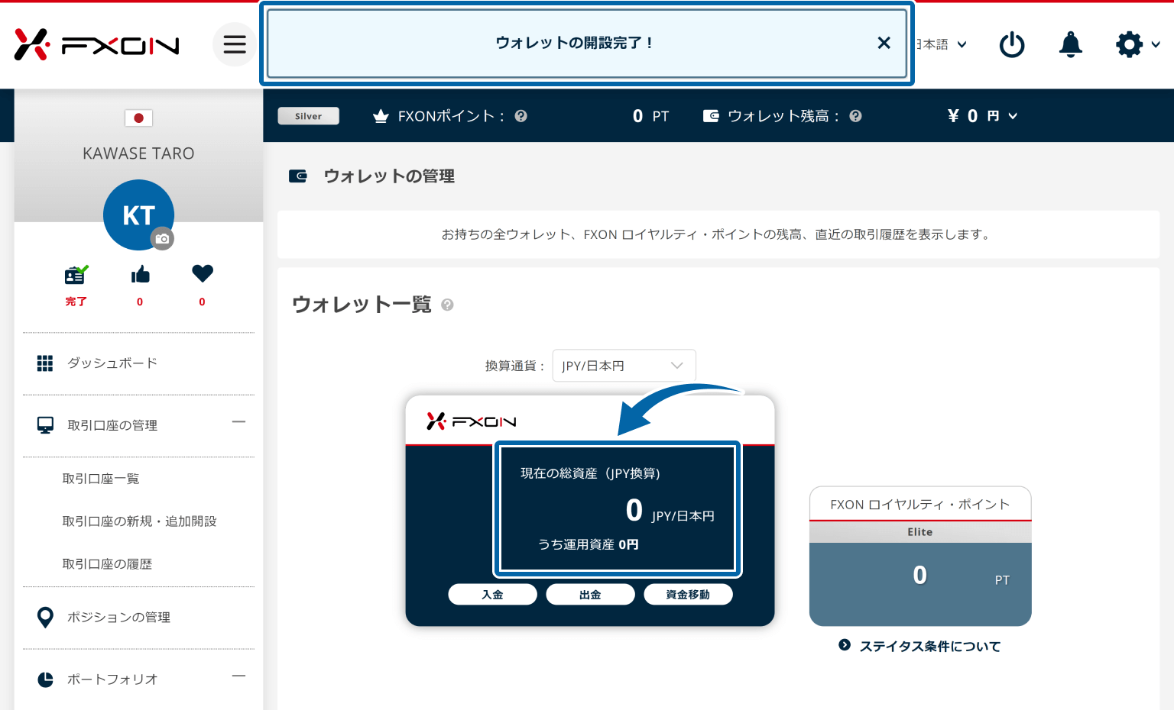Click the Silver status badge
1174x710 pixels.
click(x=308, y=116)
